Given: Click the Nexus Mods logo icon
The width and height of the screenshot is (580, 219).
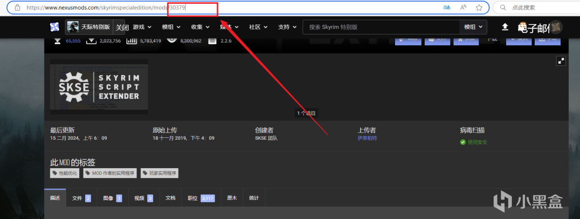Looking at the screenshot, I should pyautogui.click(x=55, y=27).
